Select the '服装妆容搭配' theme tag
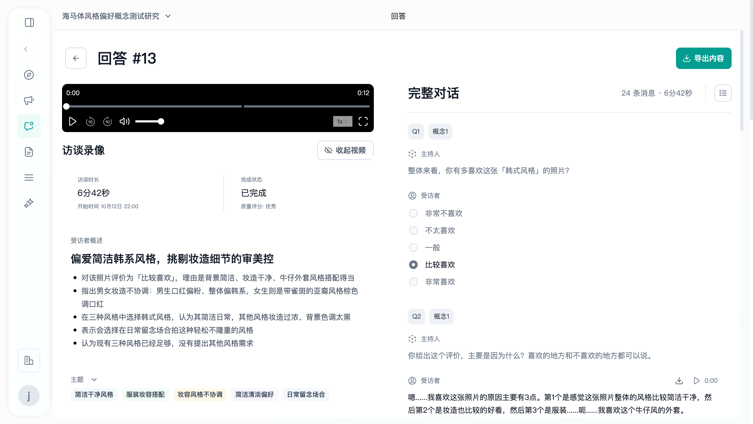This screenshot has height=424, width=753. [145, 395]
